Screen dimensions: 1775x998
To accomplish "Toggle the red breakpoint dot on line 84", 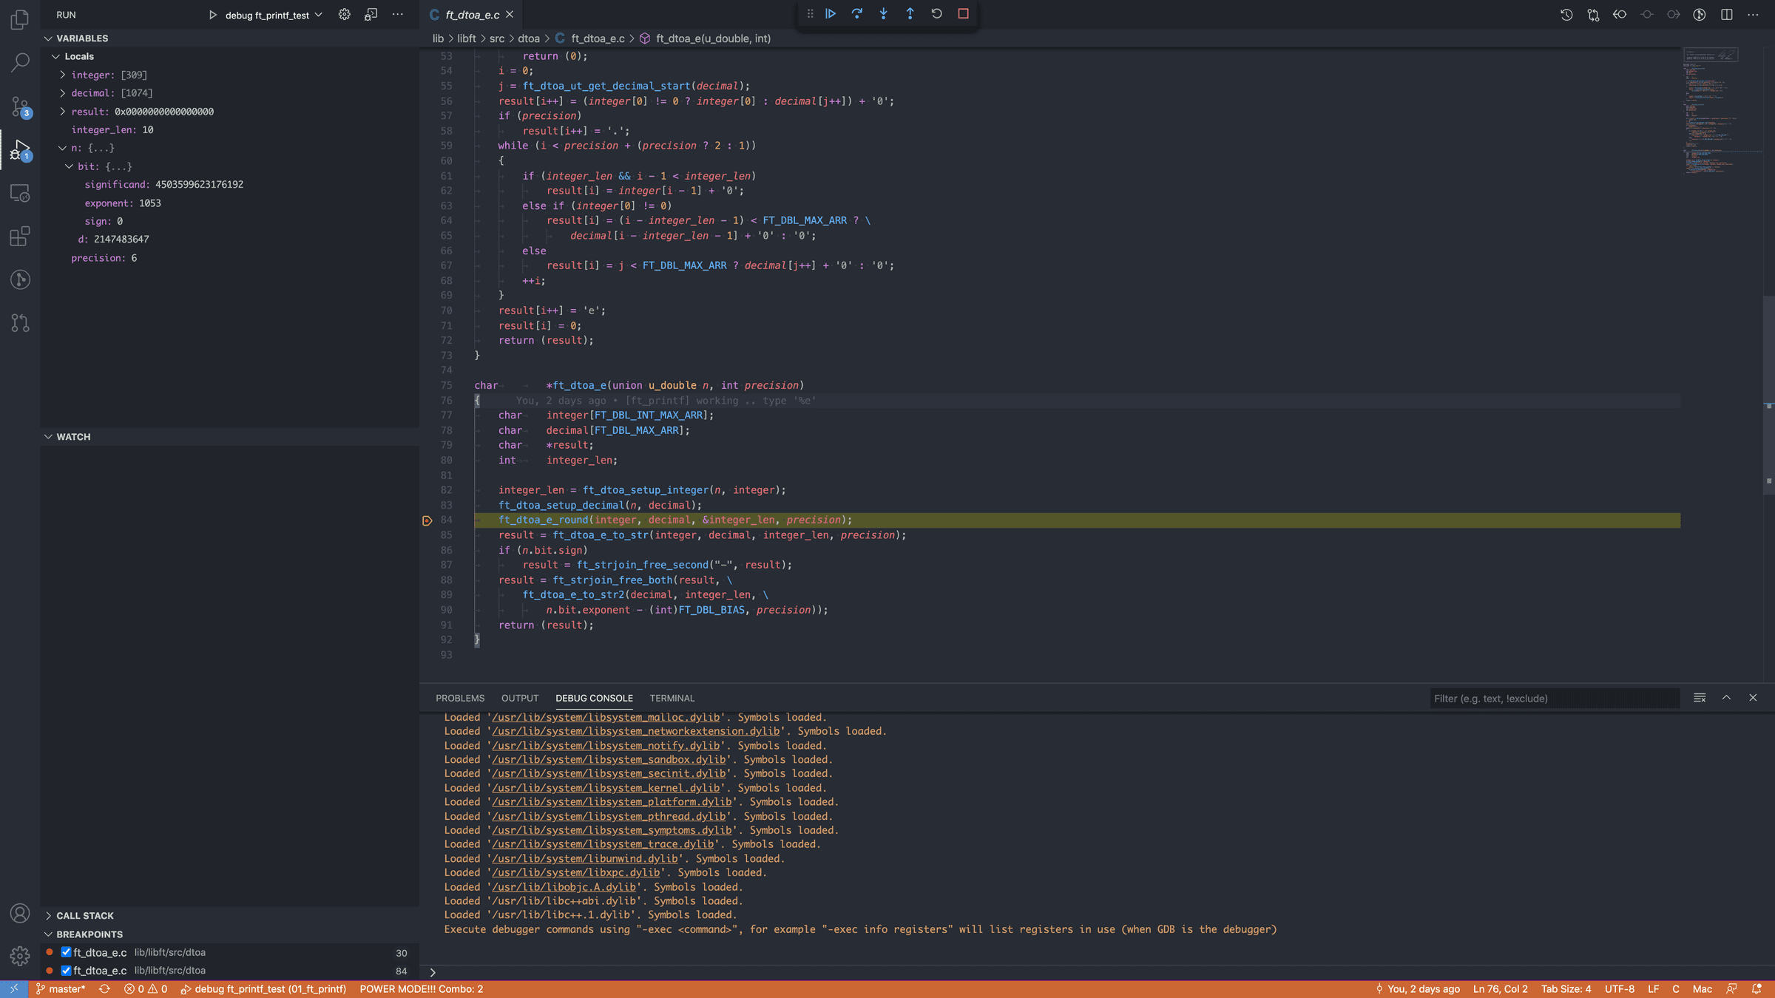I will pyautogui.click(x=427, y=520).
